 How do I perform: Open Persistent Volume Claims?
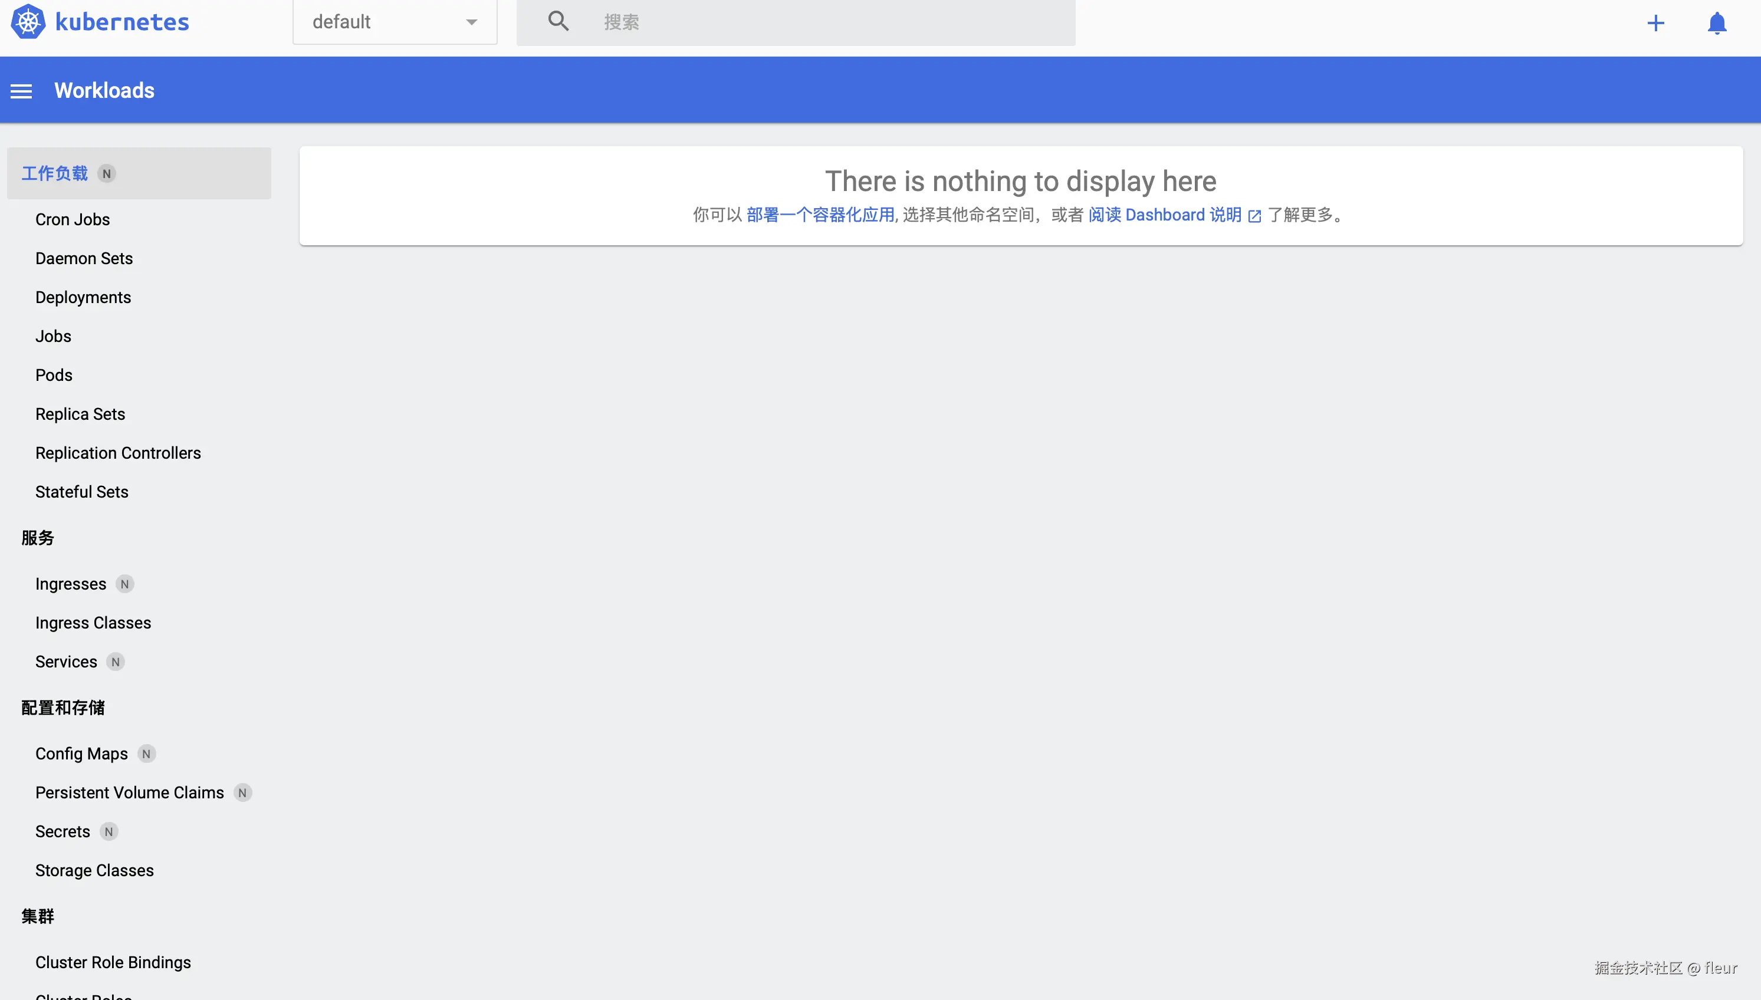coord(129,792)
